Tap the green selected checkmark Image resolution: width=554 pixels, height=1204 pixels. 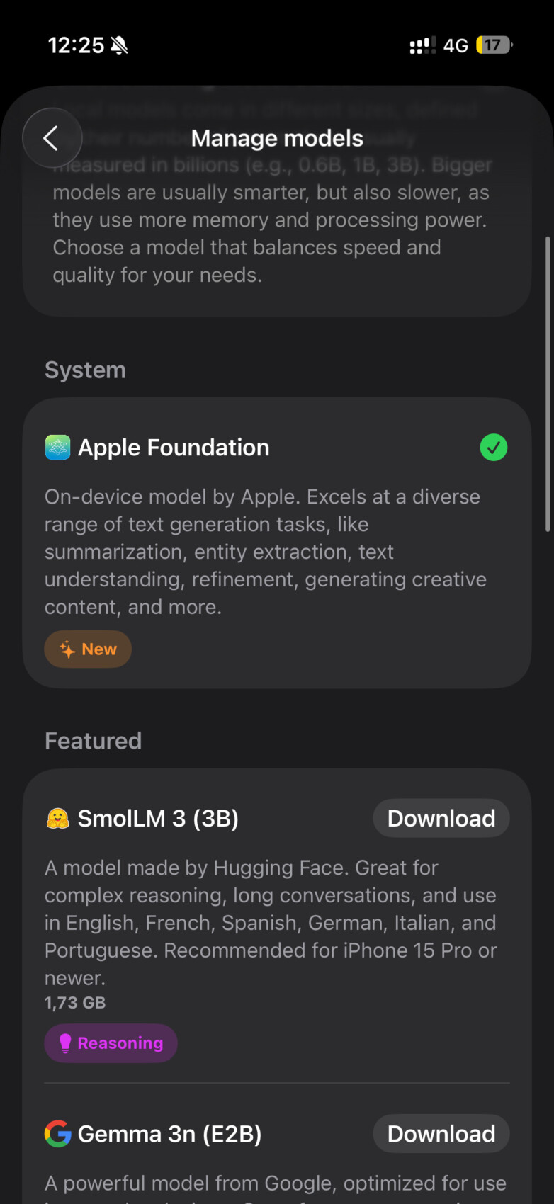pyautogui.click(x=494, y=448)
